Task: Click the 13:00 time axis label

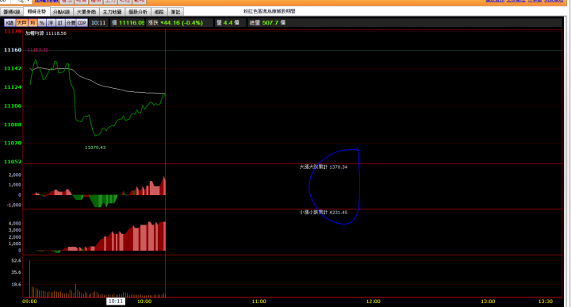Action: 488,301
